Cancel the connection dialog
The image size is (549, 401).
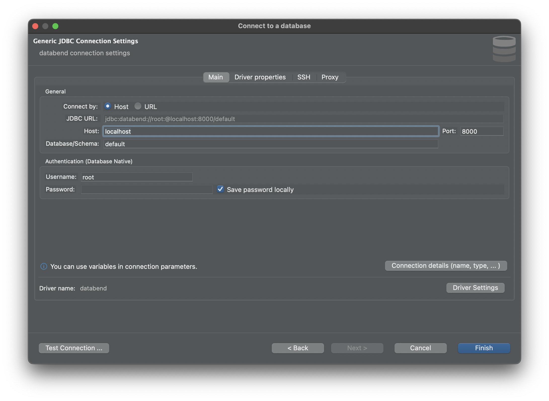(x=420, y=348)
